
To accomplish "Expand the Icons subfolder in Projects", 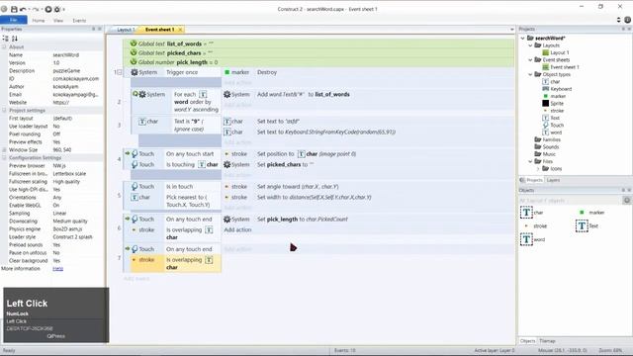I will pos(538,169).
